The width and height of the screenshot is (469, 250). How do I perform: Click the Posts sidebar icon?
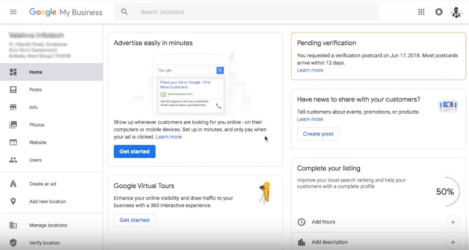point(13,90)
